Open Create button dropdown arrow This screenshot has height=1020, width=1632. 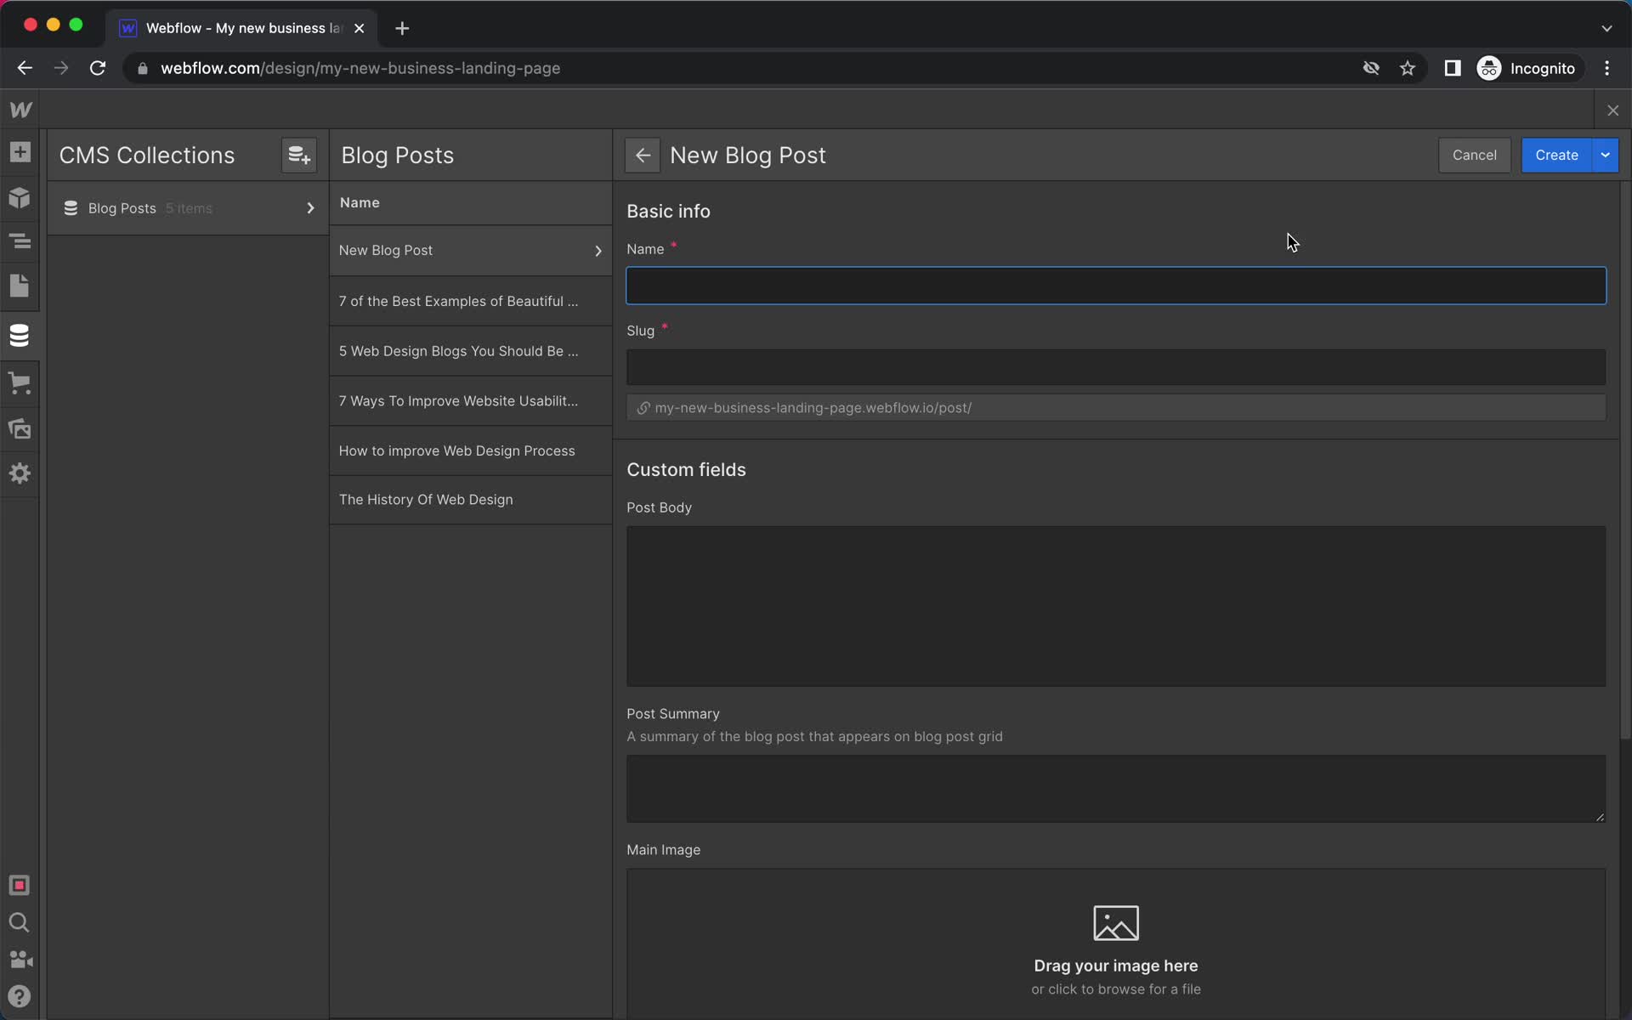coord(1605,156)
